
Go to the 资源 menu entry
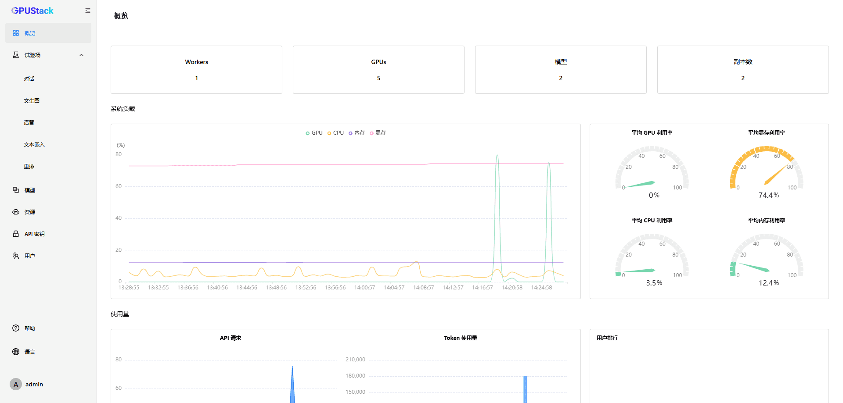coord(48,212)
